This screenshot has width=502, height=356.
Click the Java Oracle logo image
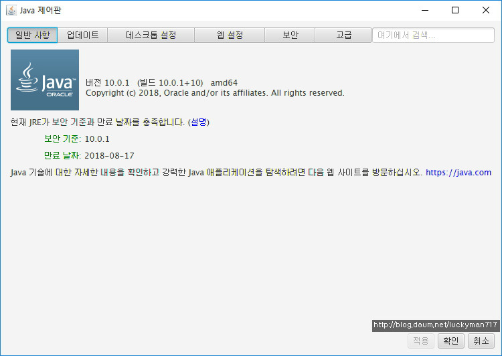45,80
